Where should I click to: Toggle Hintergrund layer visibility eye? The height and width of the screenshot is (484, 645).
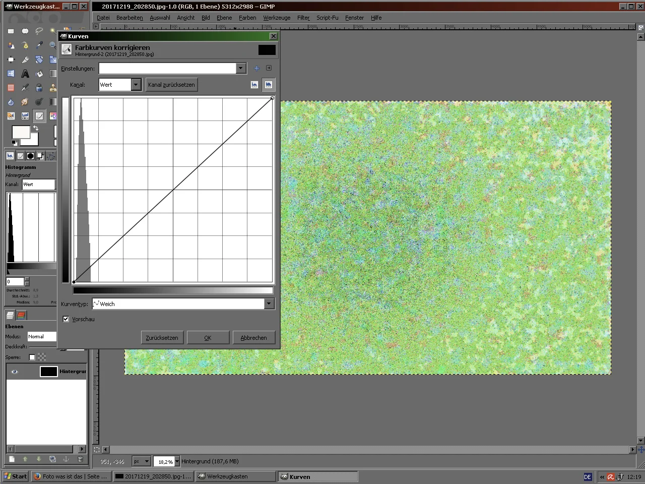click(x=14, y=372)
